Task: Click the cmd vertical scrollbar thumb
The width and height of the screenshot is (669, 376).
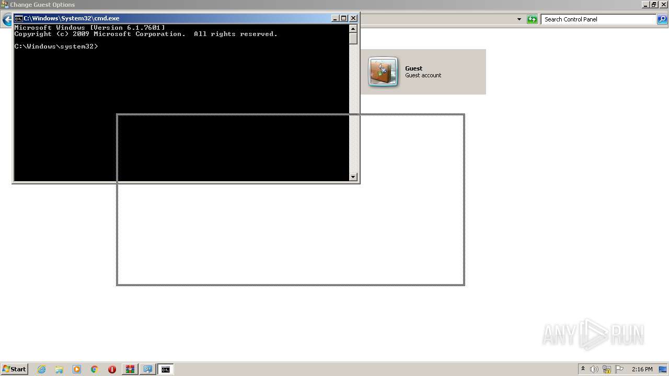Action: [x=353, y=39]
